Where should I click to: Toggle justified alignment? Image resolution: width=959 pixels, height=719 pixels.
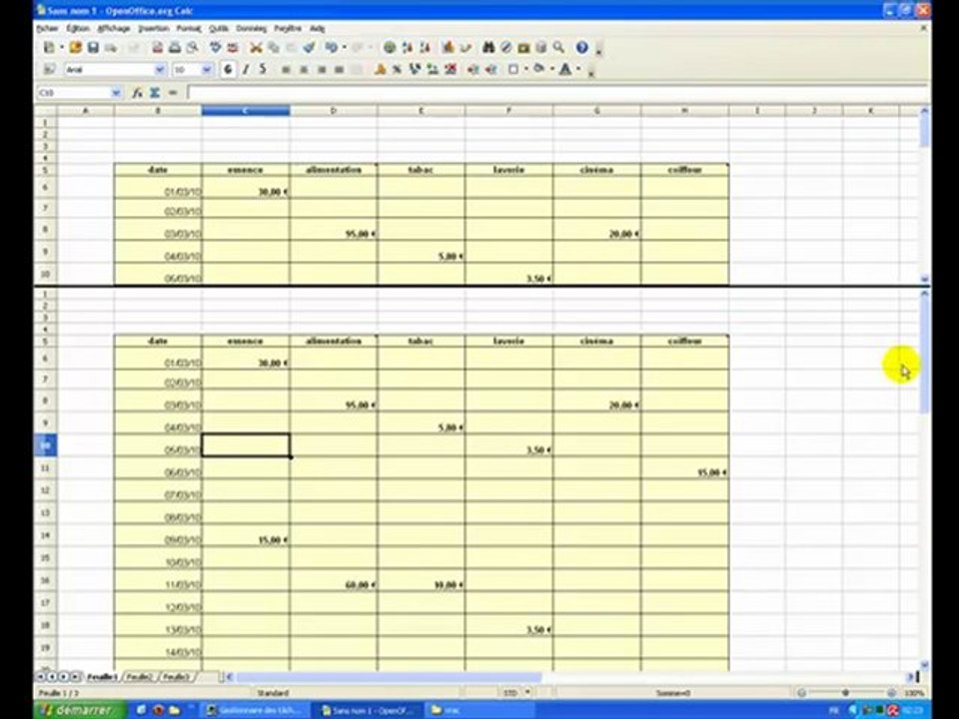click(x=339, y=70)
